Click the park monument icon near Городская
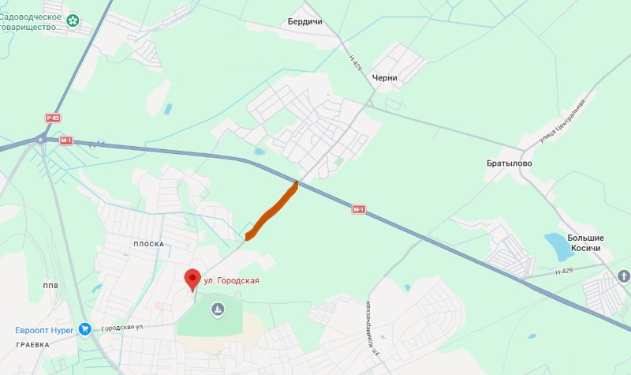 tap(218, 309)
